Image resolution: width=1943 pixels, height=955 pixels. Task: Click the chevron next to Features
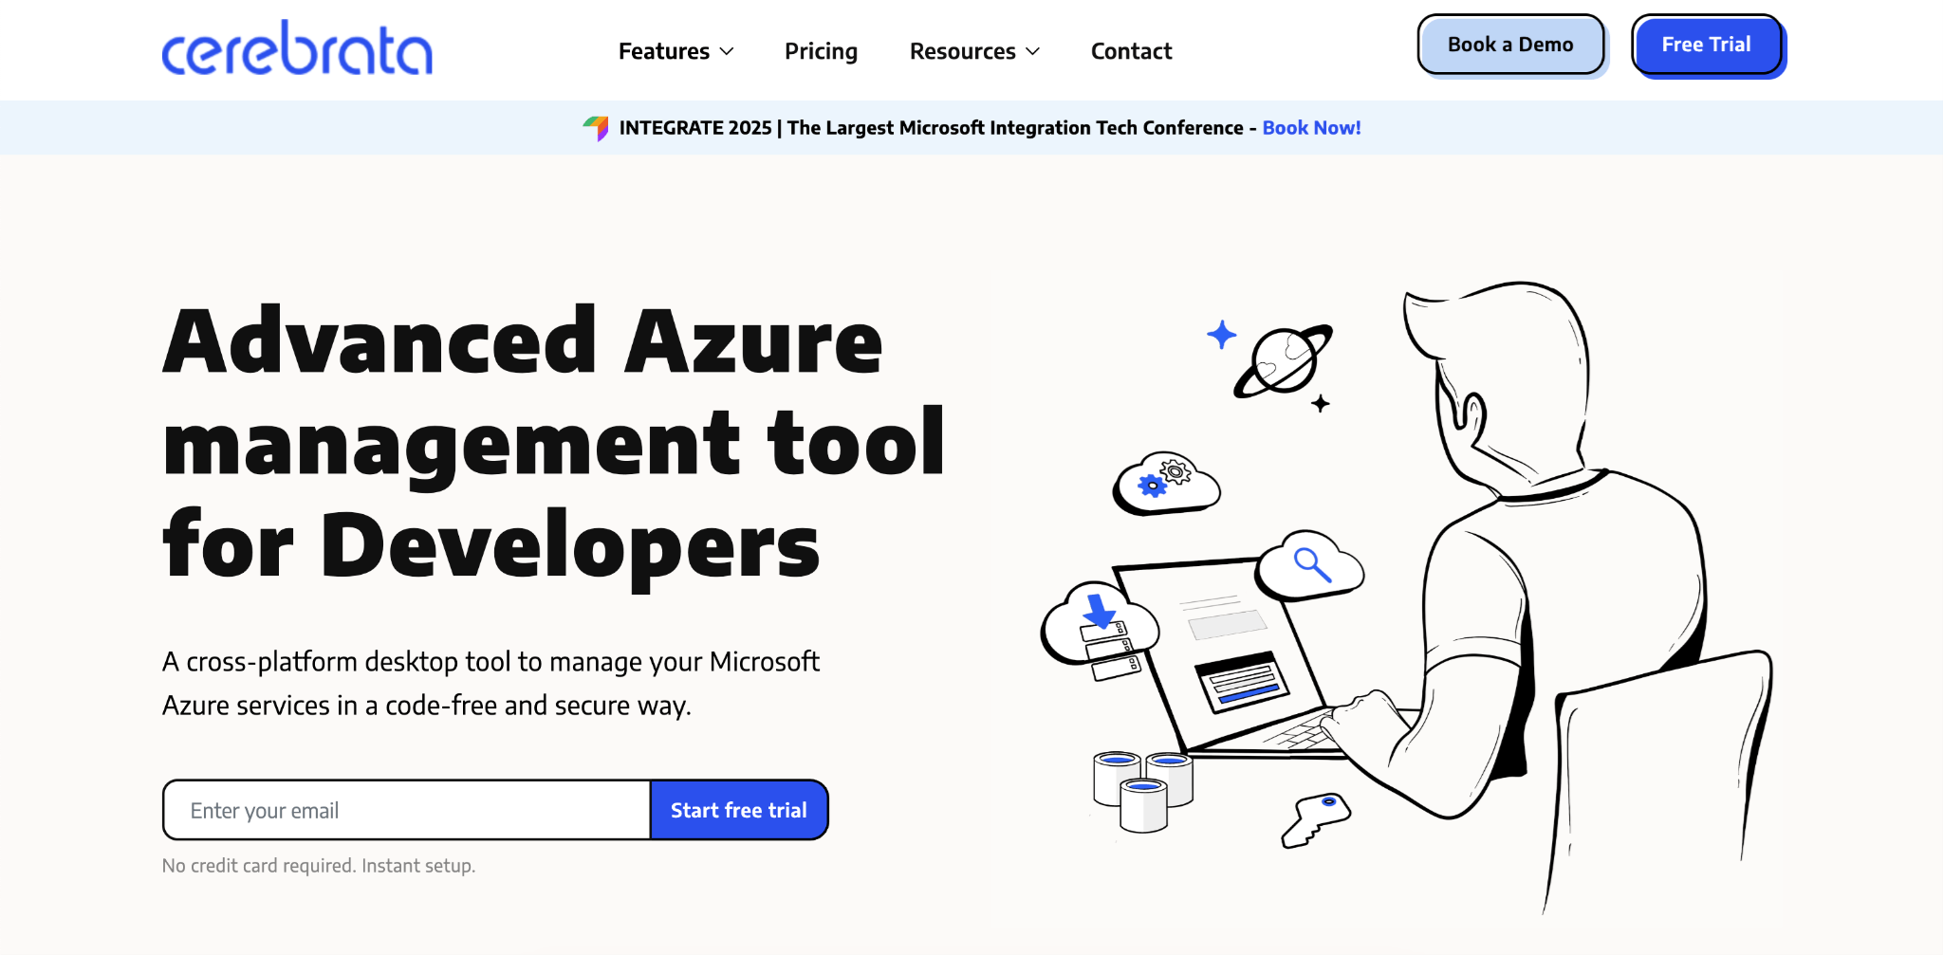728,51
